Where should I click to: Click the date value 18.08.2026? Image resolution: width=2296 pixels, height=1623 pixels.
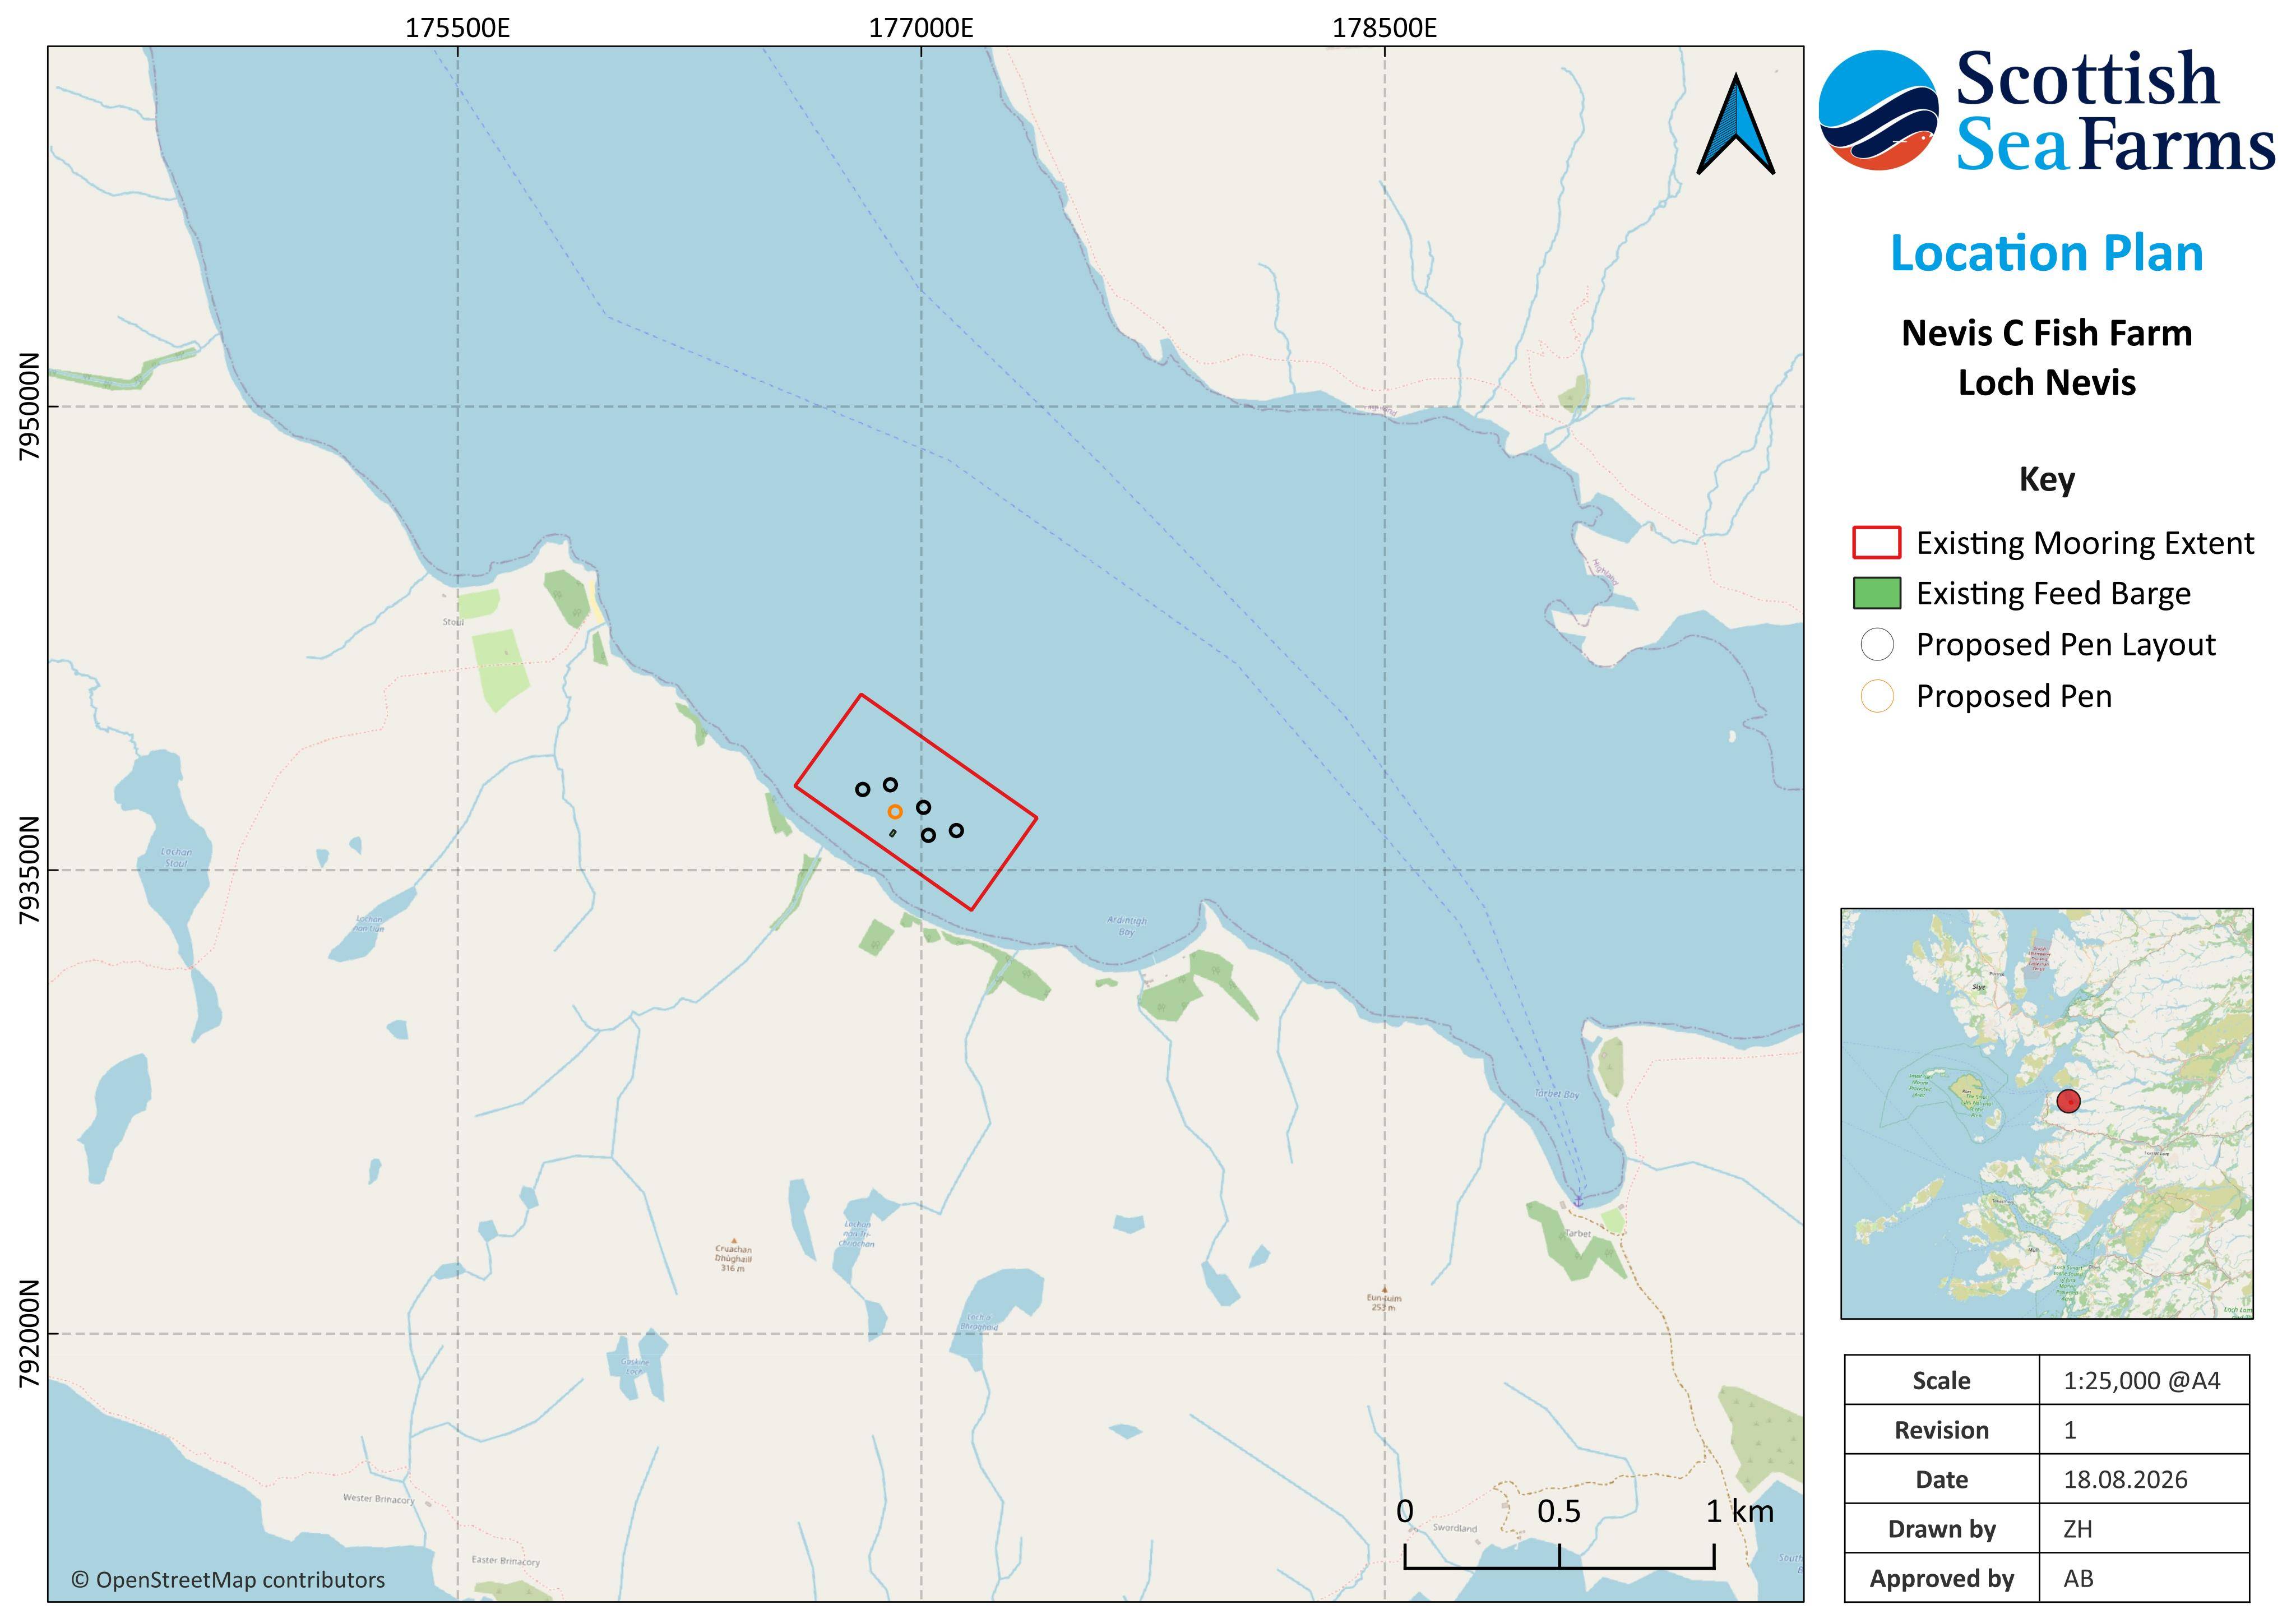(2125, 1480)
